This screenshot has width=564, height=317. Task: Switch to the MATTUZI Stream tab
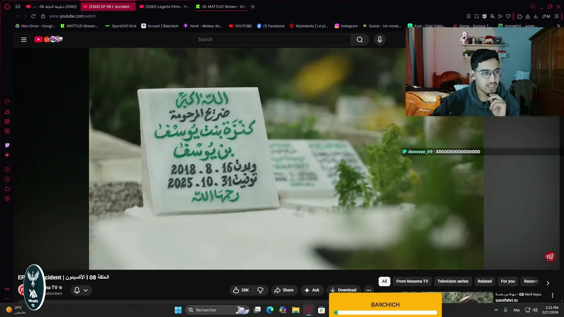click(220, 7)
